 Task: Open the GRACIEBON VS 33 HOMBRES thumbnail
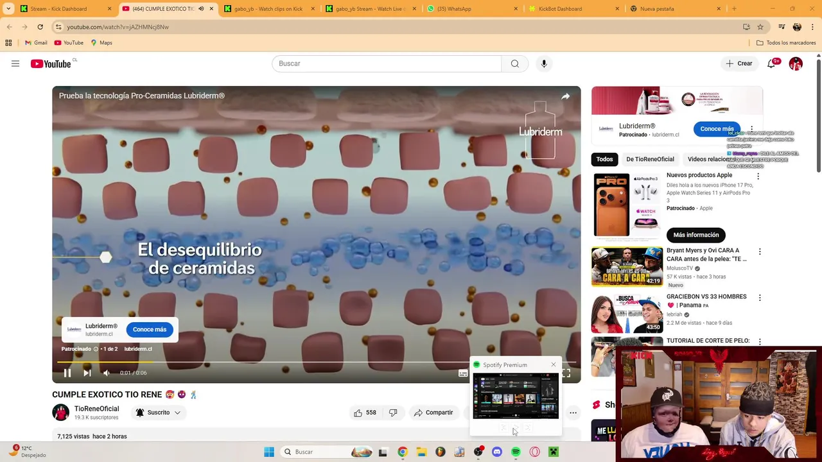(x=627, y=313)
